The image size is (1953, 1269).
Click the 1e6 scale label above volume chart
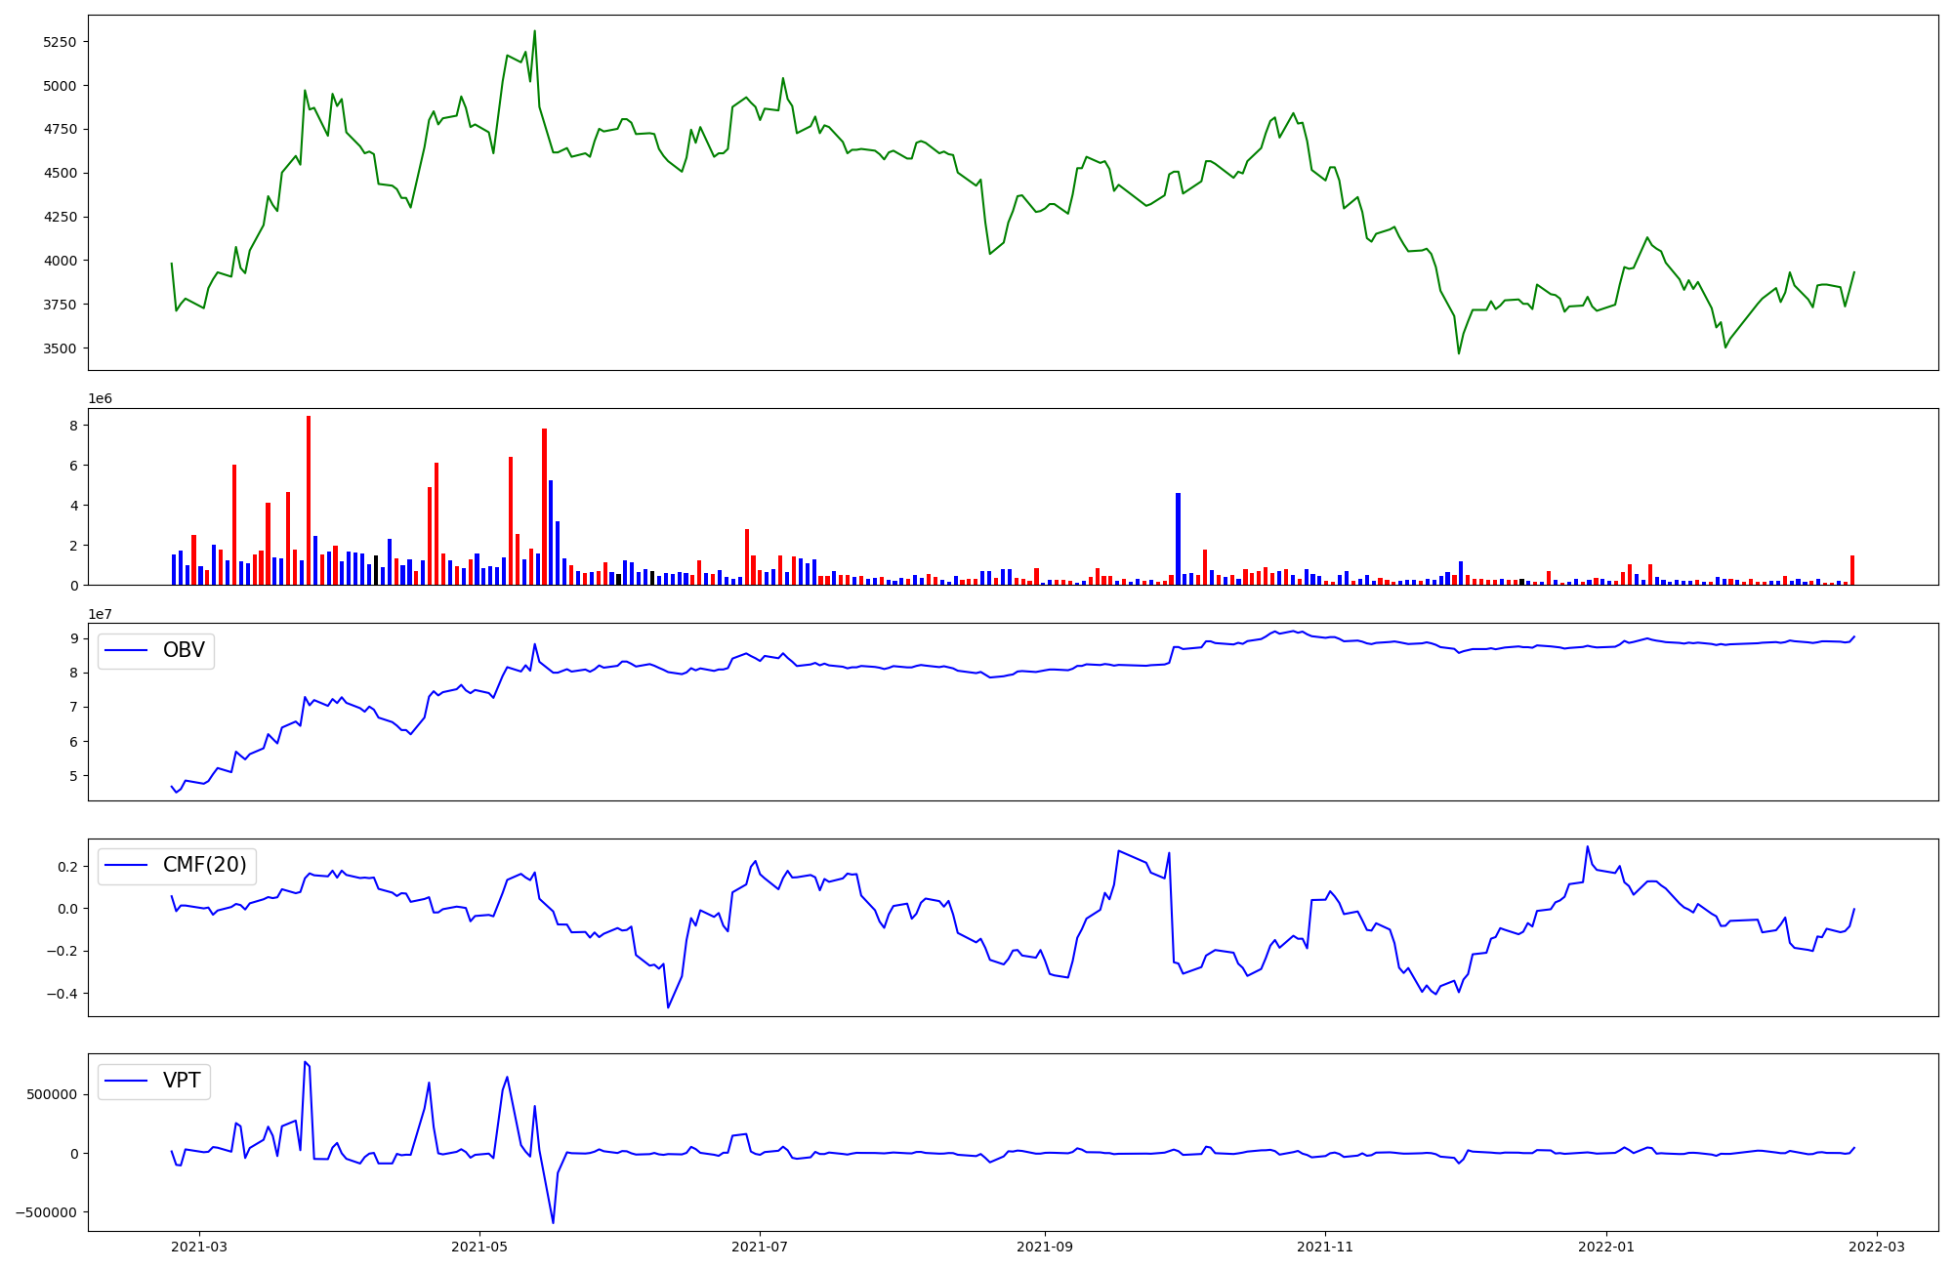(101, 398)
